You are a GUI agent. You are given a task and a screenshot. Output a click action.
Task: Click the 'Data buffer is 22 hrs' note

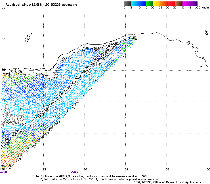[x=100, y=179]
